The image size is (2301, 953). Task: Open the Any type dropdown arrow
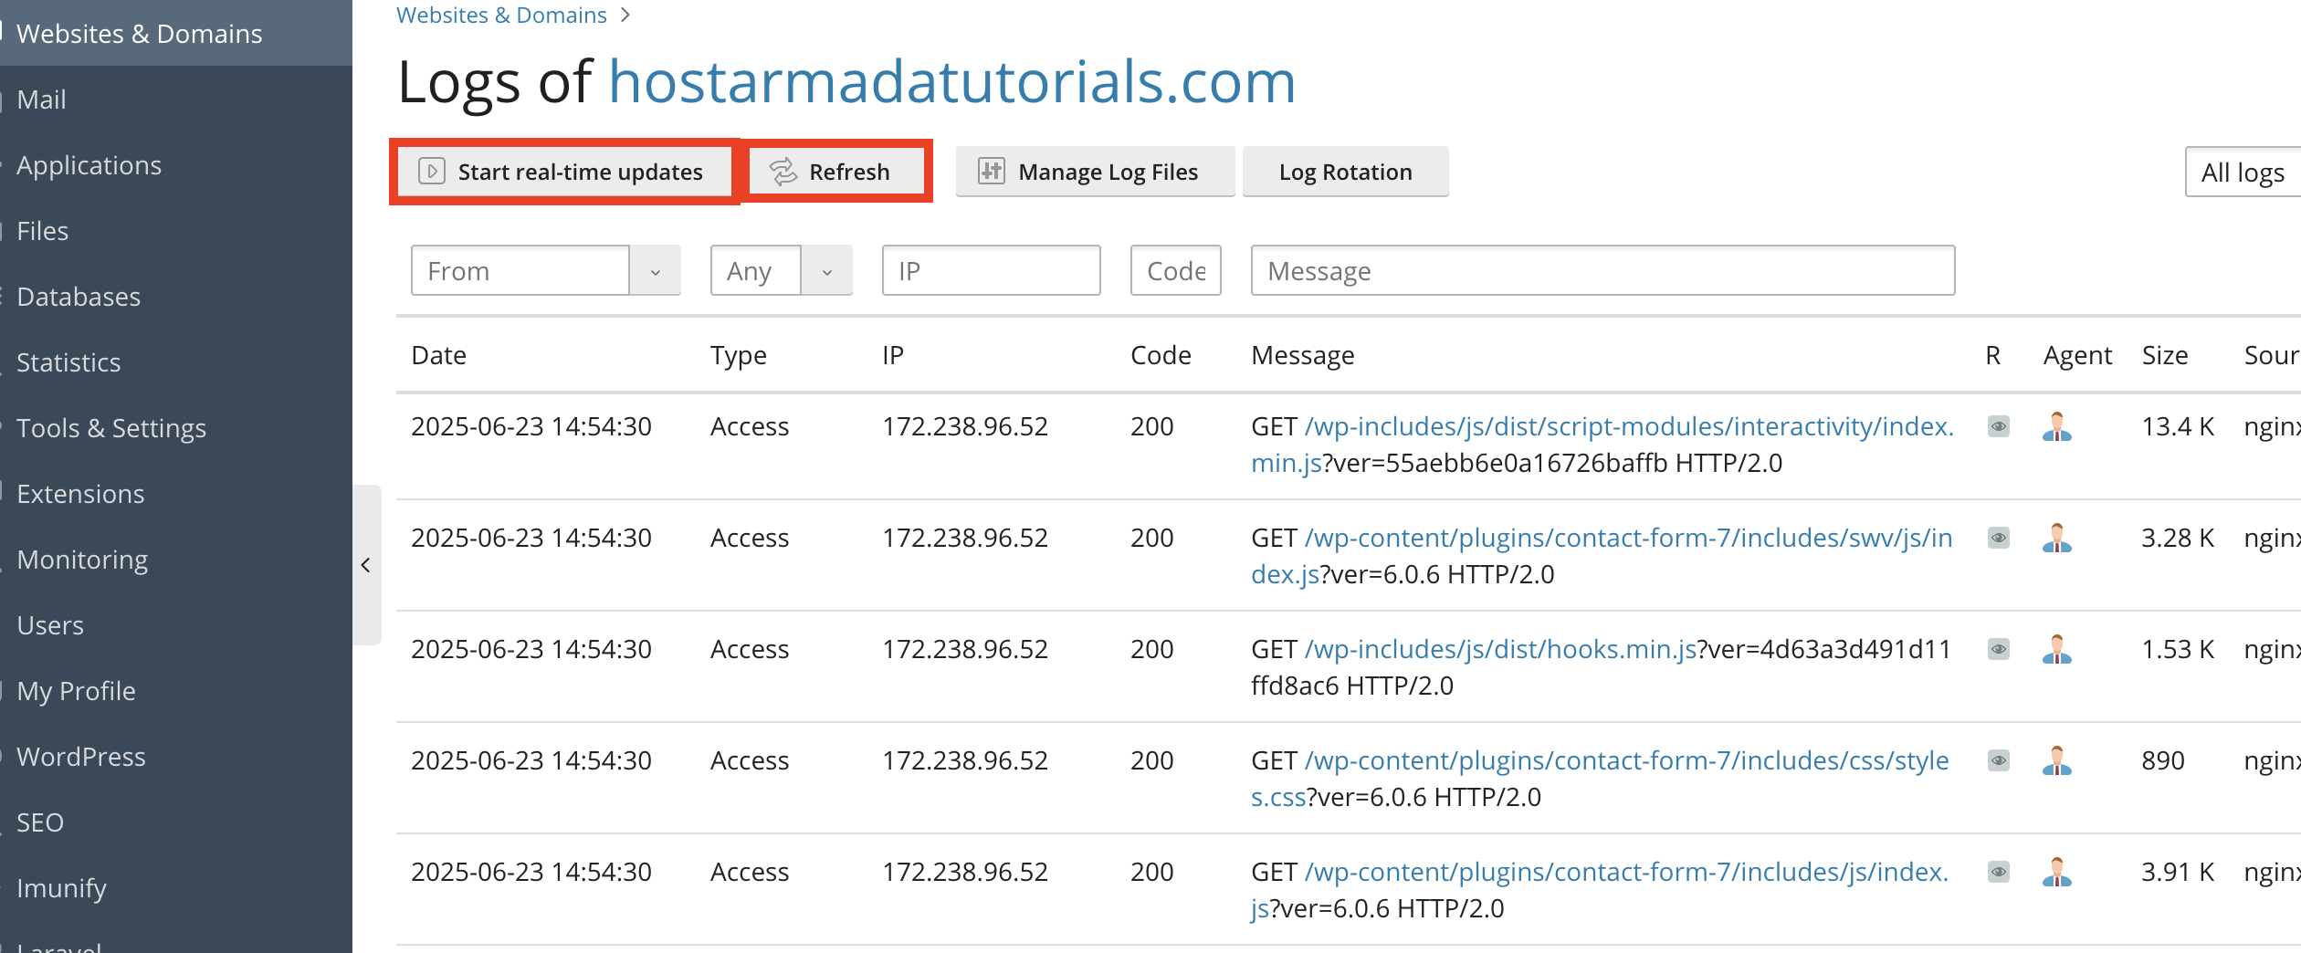pyautogui.click(x=826, y=270)
